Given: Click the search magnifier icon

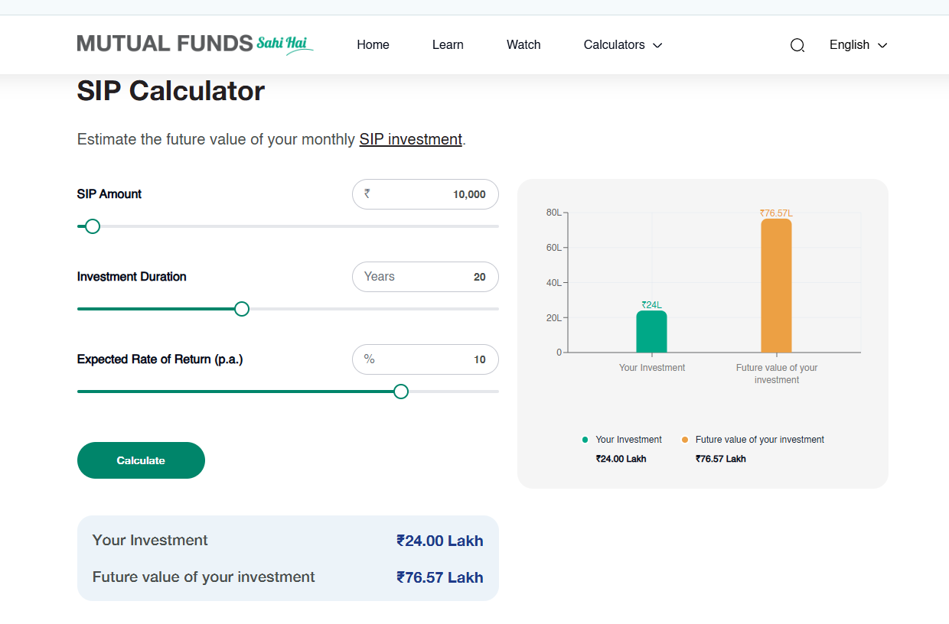Looking at the screenshot, I should click(x=797, y=45).
